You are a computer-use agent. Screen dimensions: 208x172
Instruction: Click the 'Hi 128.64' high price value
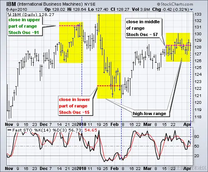[77, 10]
